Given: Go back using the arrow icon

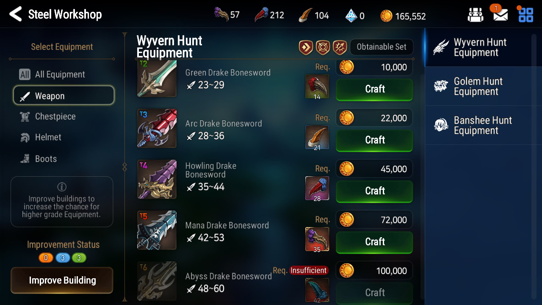Looking at the screenshot, I should click(x=15, y=14).
